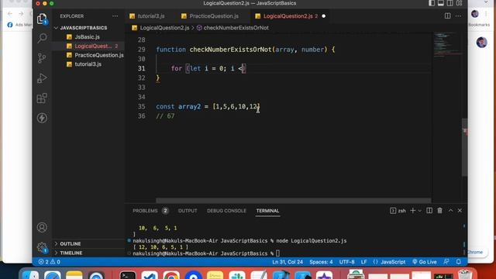Open the launch profile dropdown next to plus

click(420, 211)
